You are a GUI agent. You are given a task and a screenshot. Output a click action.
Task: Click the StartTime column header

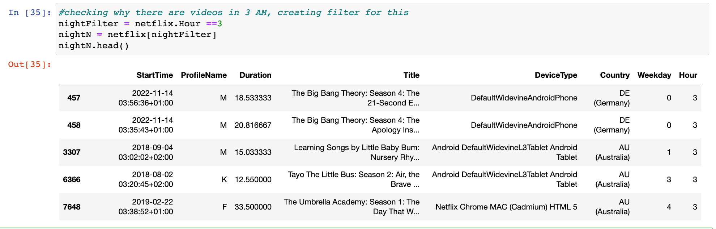tap(154, 75)
